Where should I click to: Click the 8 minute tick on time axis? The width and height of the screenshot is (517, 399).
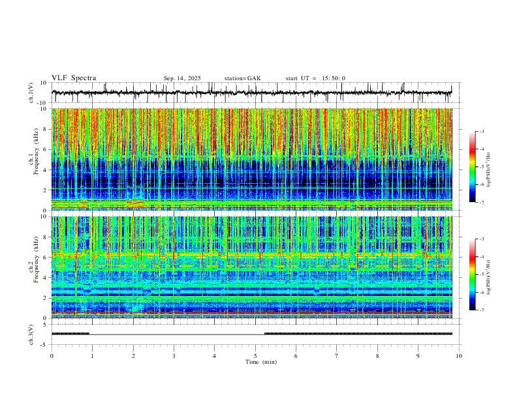coord(377,355)
